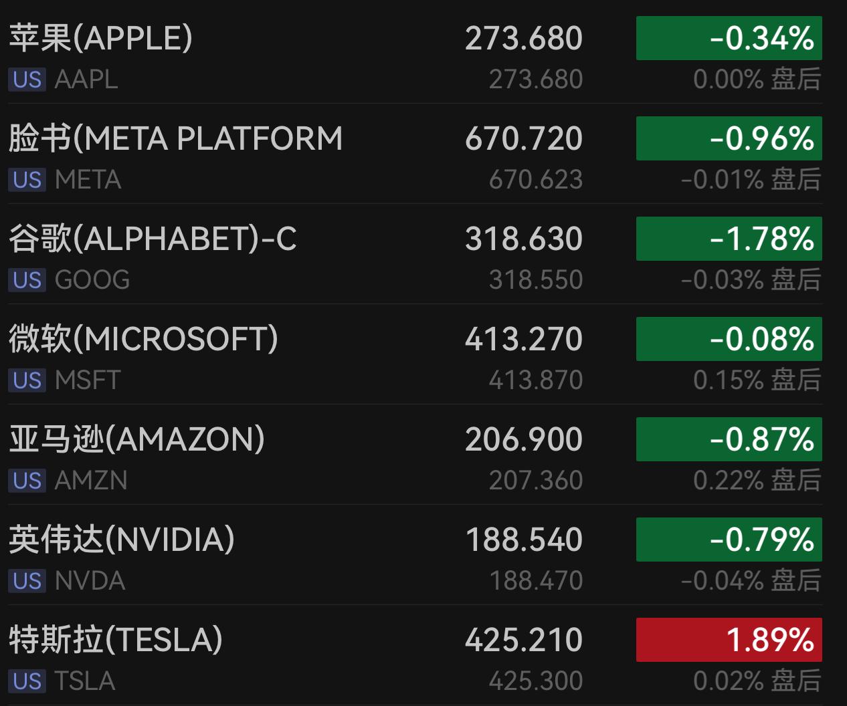Tap Amazon's green -0.87% change badge
847x706 pixels.
pos(729,440)
